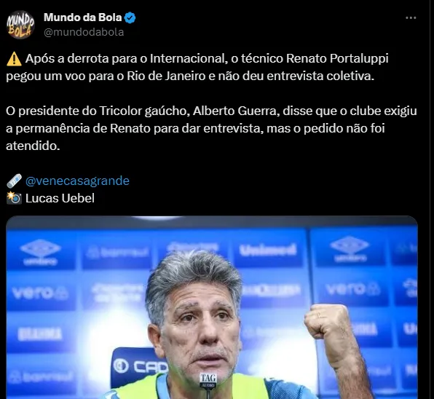Click the Umbro logo at photo's top left
434x399 pixels.
click(40, 251)
